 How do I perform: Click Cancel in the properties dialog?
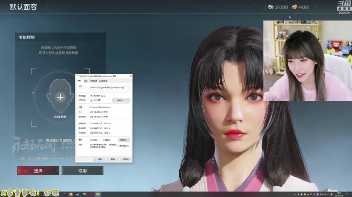tap(113, 159)
